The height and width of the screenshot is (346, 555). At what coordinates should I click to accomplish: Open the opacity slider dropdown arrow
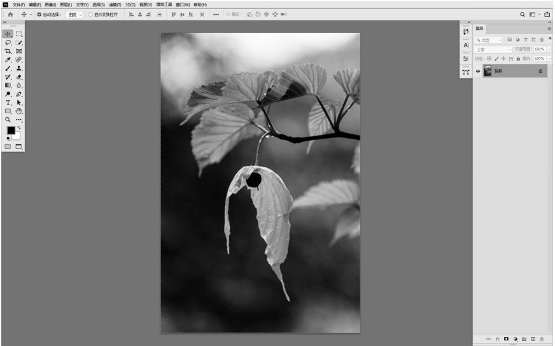pyautogui.click(x=549, y=49)
